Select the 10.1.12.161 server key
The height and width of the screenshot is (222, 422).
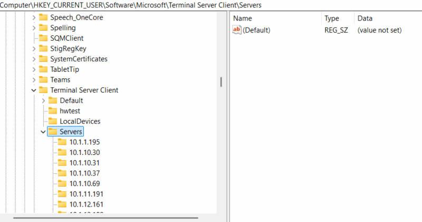87,204
